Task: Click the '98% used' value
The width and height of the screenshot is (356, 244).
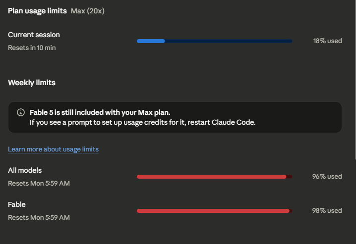Action: pyautogui.click(x=327, y=211)
